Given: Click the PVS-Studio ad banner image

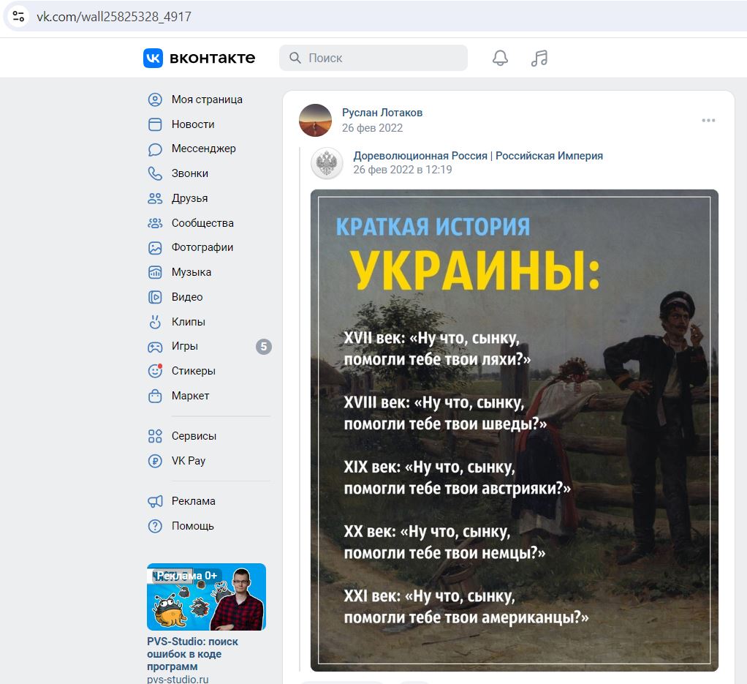Looking at the screenshot, I should click(206, 597).
